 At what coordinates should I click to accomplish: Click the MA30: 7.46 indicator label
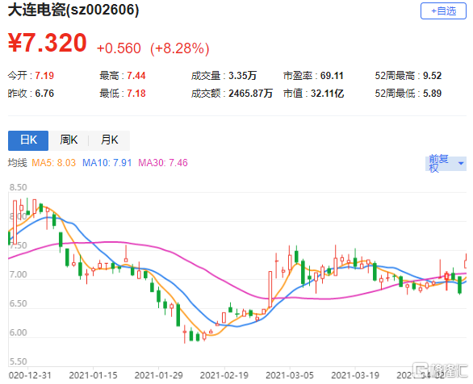click(163, 163)
